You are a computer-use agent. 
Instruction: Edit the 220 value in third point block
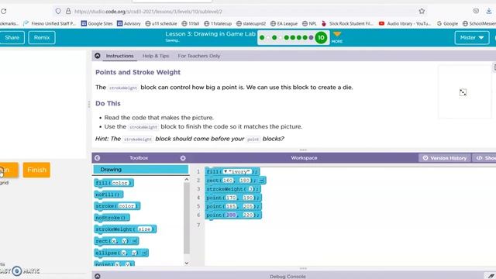[248, 215]
